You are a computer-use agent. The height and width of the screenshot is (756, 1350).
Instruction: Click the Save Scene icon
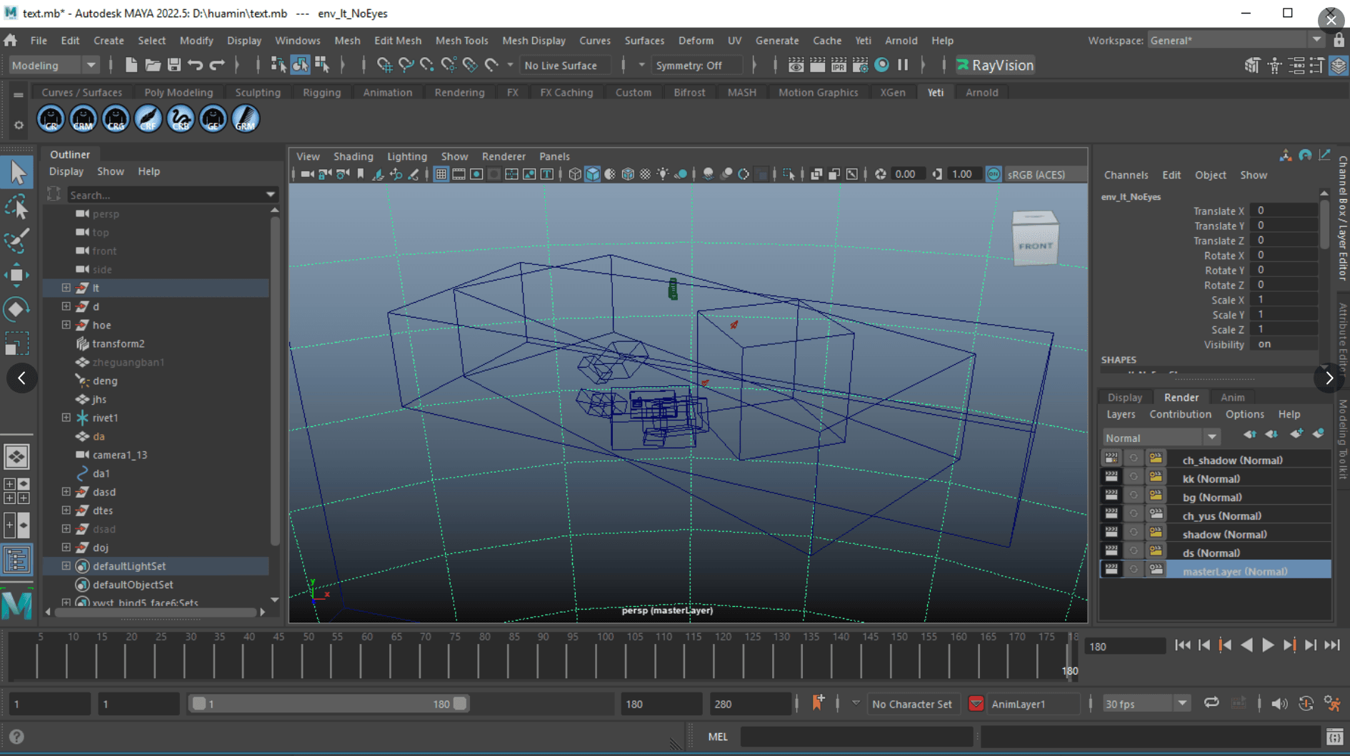[x=174, y=65]
